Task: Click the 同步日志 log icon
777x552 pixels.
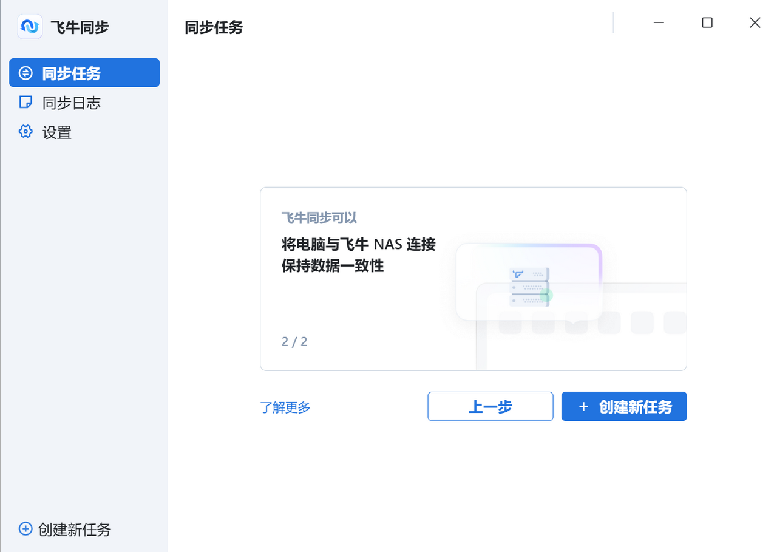Action: pos(25,102)
